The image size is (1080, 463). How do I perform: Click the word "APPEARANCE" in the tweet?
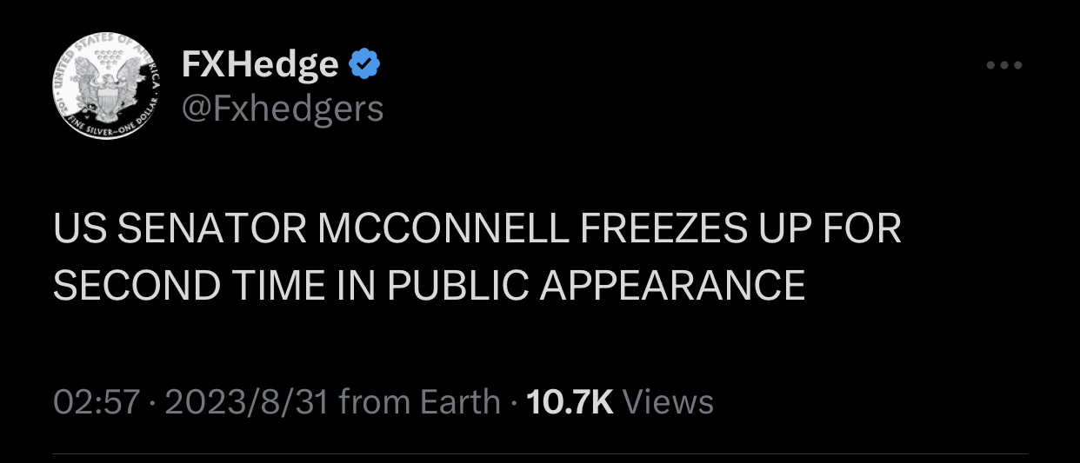click(x=673, y=285)
